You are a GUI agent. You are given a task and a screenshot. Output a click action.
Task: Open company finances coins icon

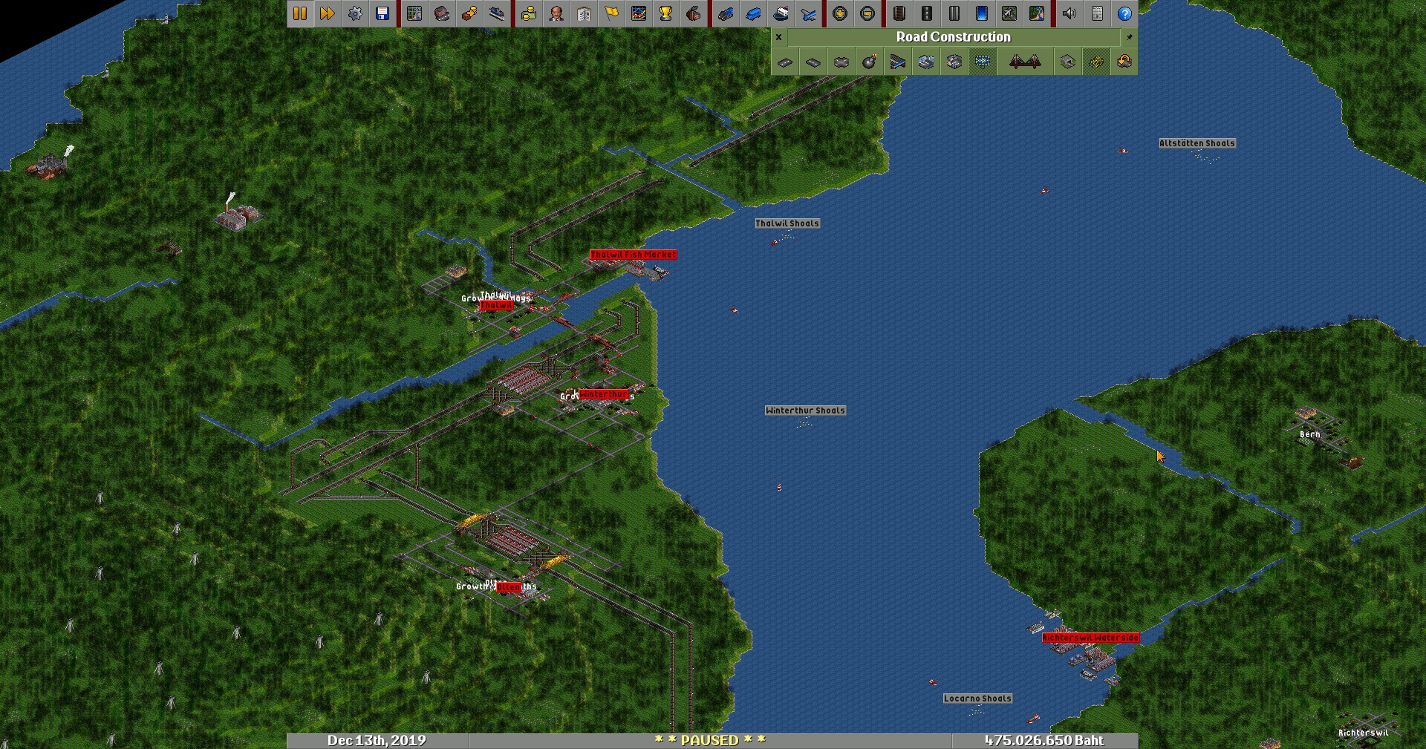point(528,13)
